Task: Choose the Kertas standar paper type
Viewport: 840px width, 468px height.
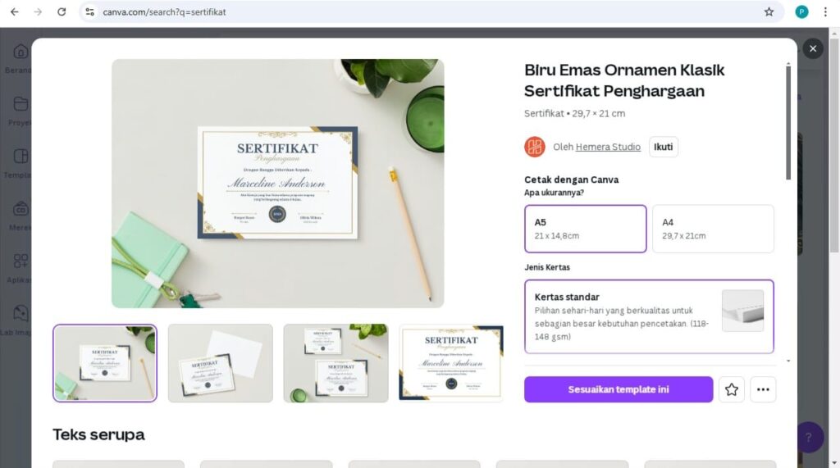Action: (649, 316)
